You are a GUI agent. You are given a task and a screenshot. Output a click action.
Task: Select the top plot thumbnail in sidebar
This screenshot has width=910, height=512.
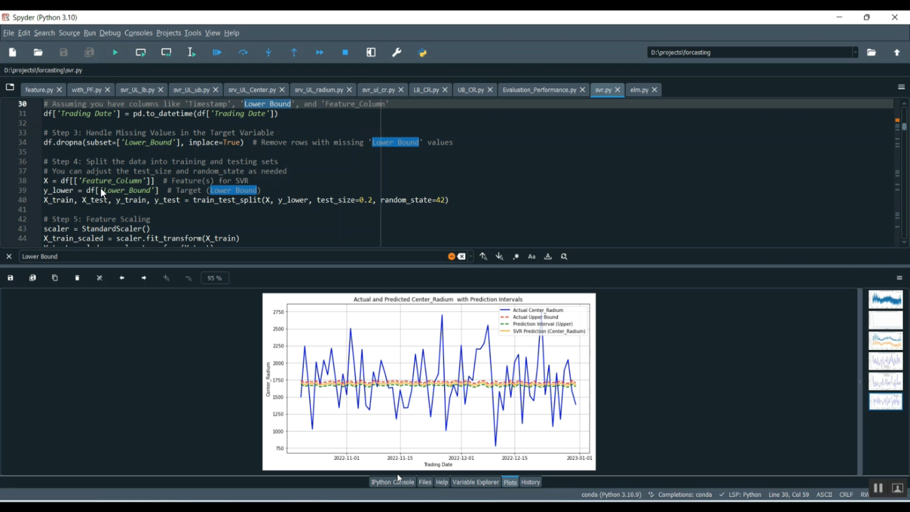tap(885, 300)
